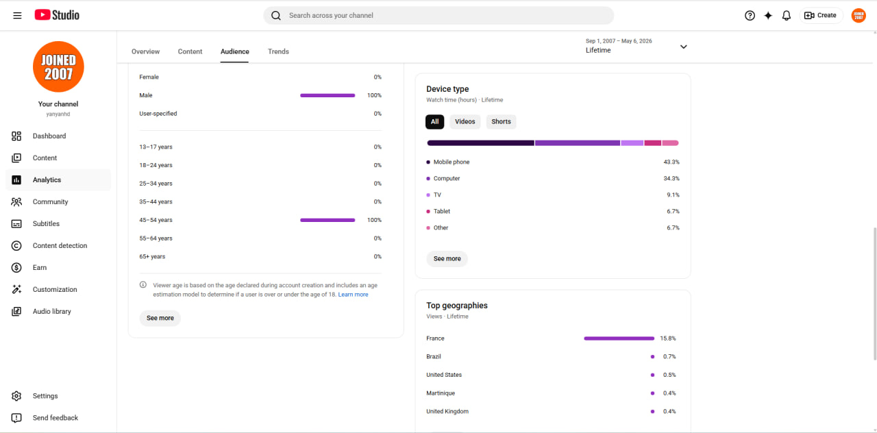Click the account avatar in top bar
Image resolution: width=877 pixels, height=433 pixels.
click(859, 15)
